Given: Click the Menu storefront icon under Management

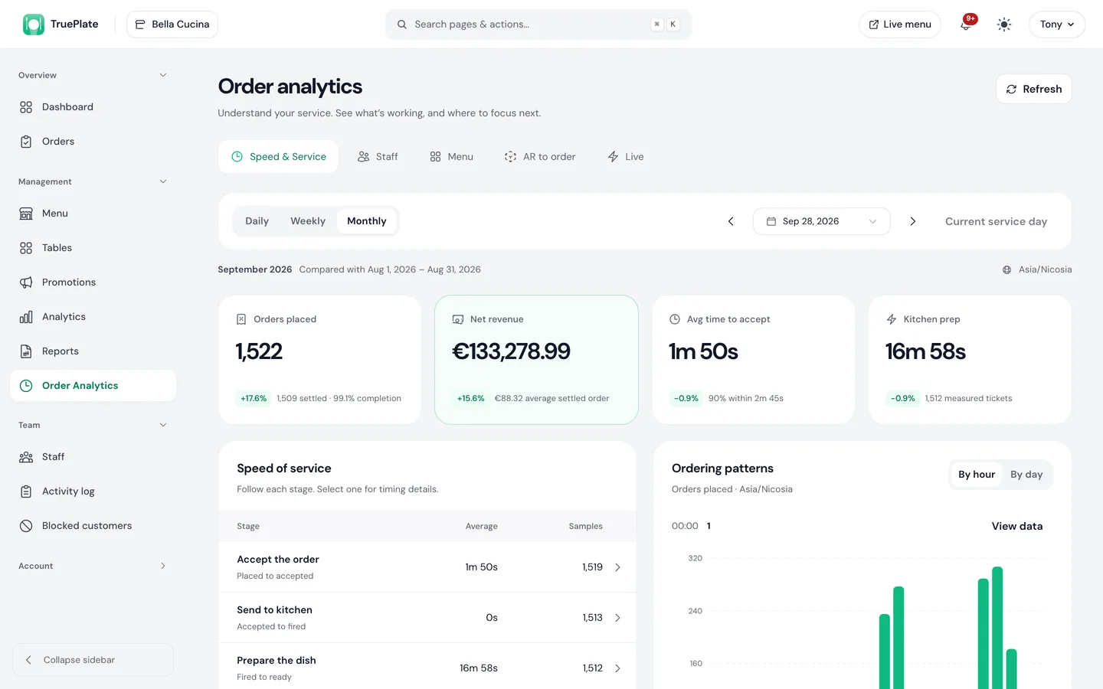Looking at the screenshot, I should click(x=26, y=214).
